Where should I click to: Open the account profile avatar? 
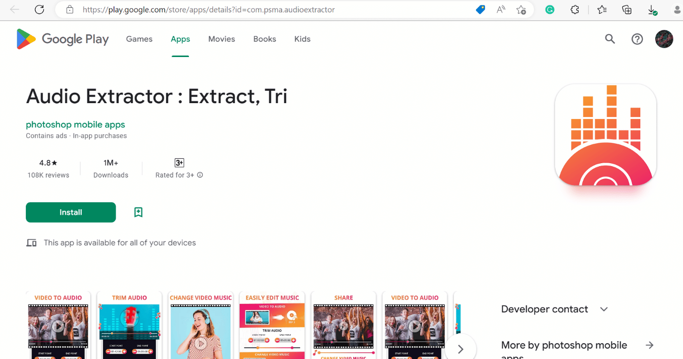tap(664, 39)
